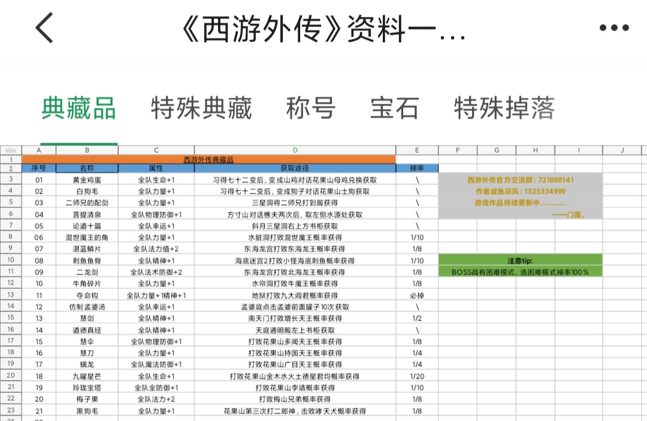The image size is (647, 421).
Task: Select the 典藏品 tab
Action: [x=79, y=108]
